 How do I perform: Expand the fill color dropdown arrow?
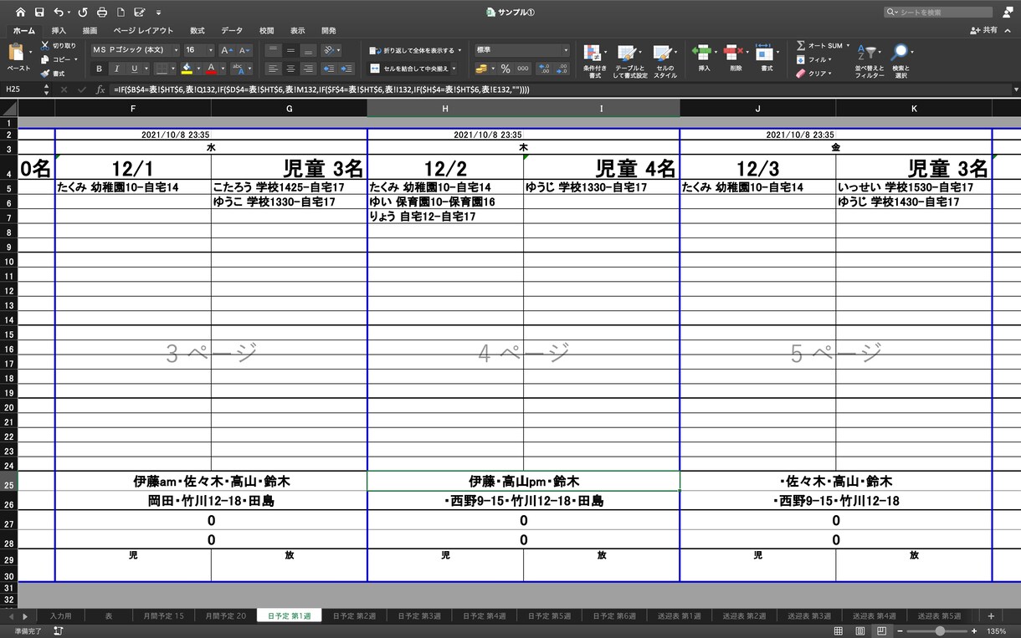tap(199, 69)
